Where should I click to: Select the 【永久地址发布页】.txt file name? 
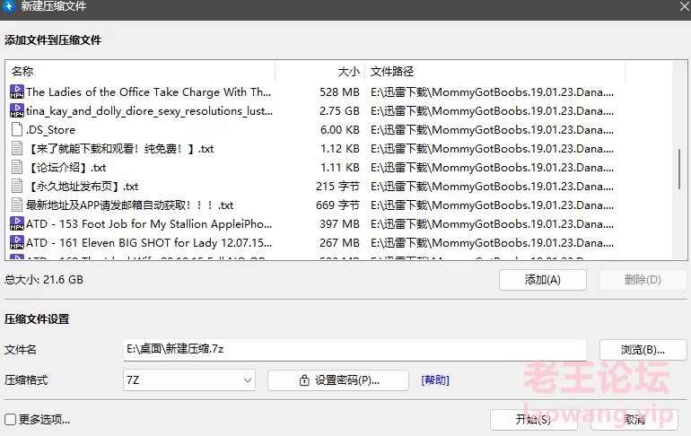click(83, 187)
